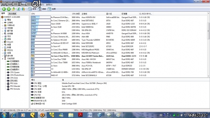Click the Up level arrow toolbar icon
This screenshot has height=118, width=210.
coord(13,9)
